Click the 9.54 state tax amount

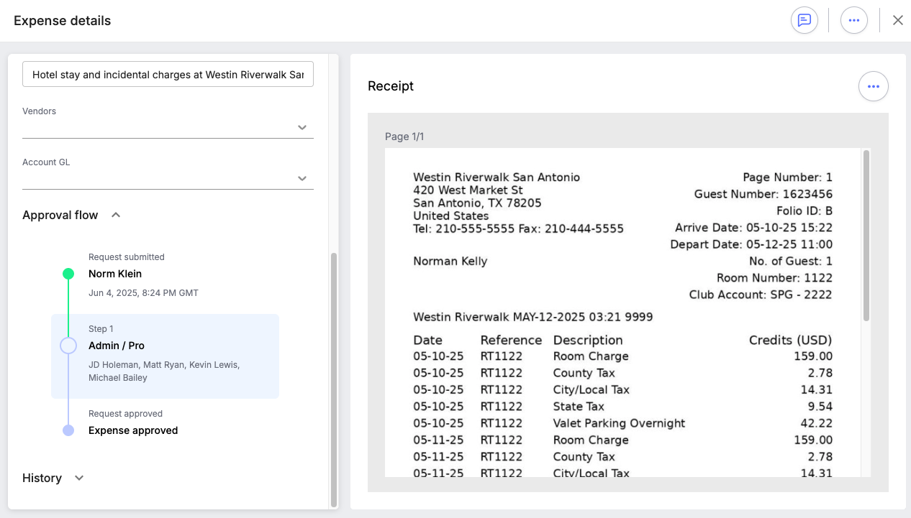(x=820, y=407)
